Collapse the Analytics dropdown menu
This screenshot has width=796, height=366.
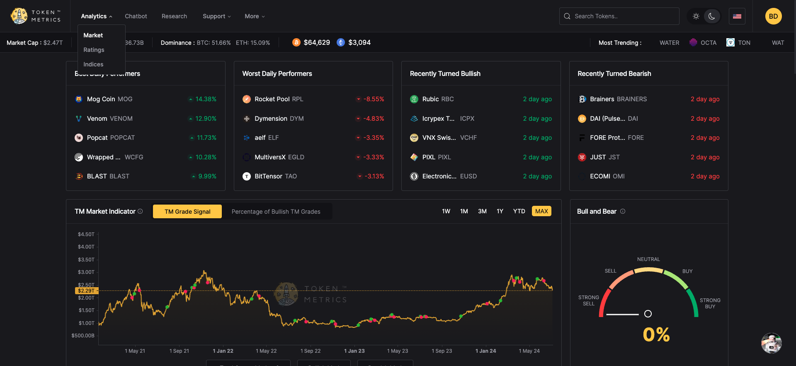[x=97, y=16]
